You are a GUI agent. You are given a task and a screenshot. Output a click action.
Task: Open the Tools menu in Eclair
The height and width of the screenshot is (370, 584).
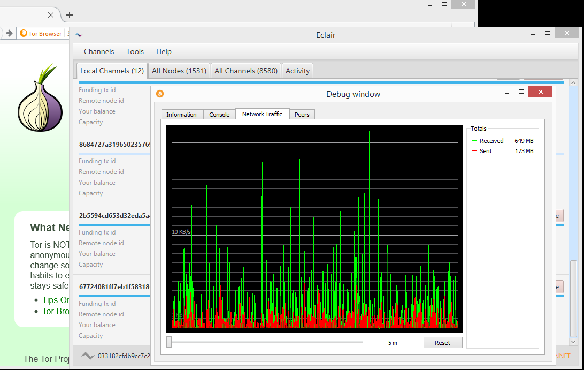(135, 51)
